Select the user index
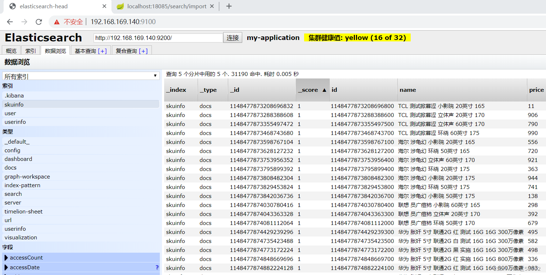Viewport: 546px width, 275px height. coord(81,113)
